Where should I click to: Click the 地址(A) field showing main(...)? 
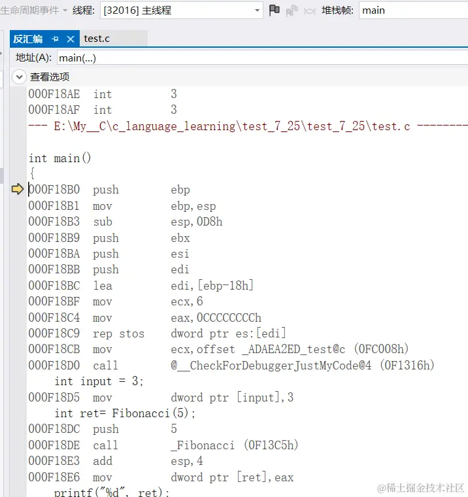262,58
